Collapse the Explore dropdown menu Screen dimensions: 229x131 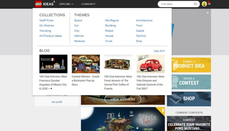pos(66,4)
